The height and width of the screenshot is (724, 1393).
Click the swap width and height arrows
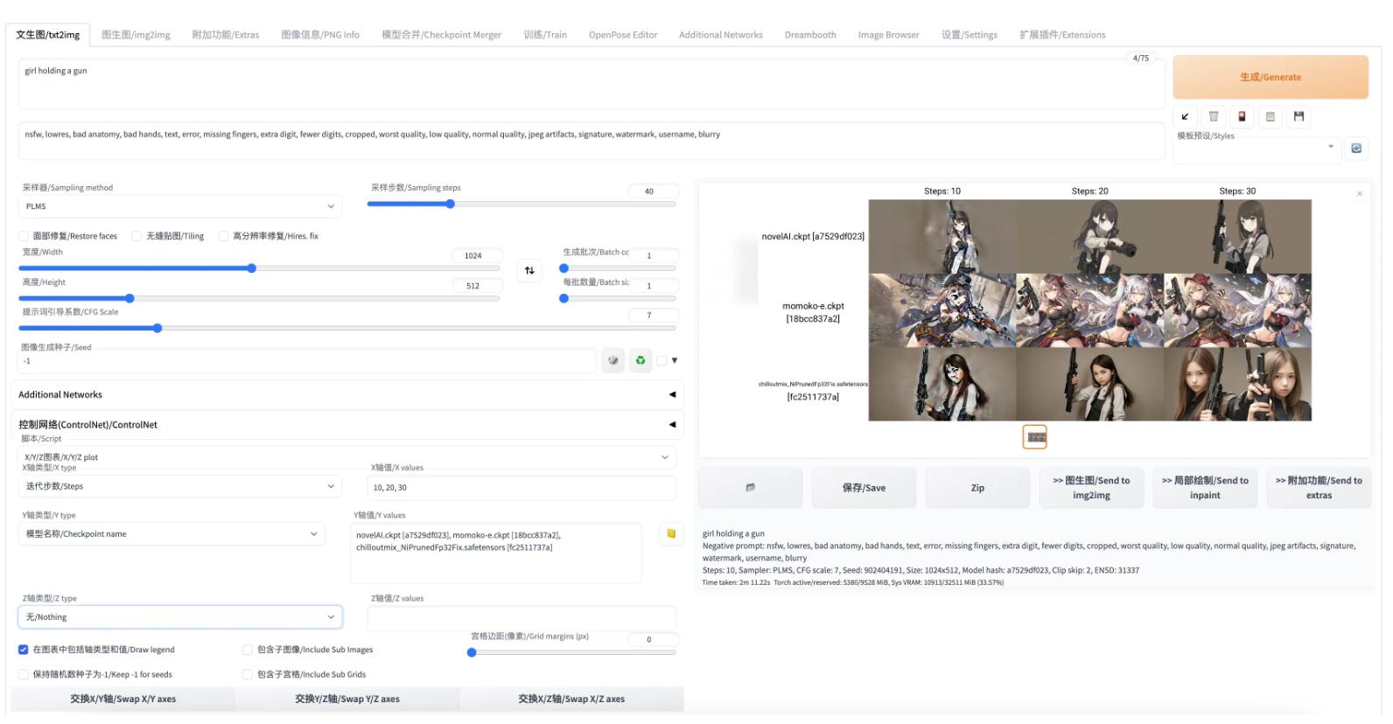click(x=529, y=271)
